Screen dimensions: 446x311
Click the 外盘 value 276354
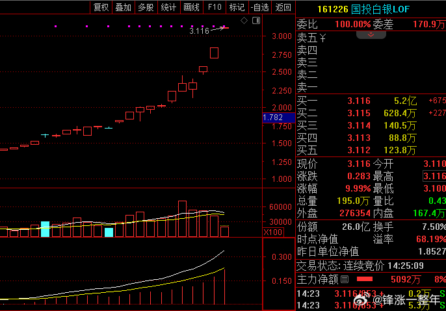(355, 214)
